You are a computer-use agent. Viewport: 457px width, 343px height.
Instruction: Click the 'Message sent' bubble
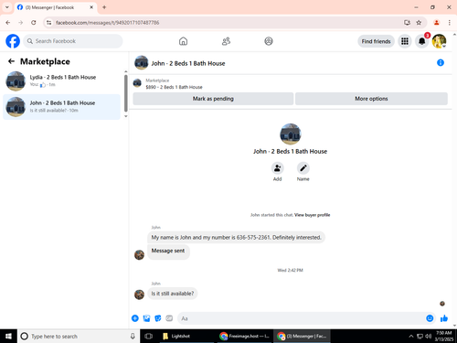(168, 252)
